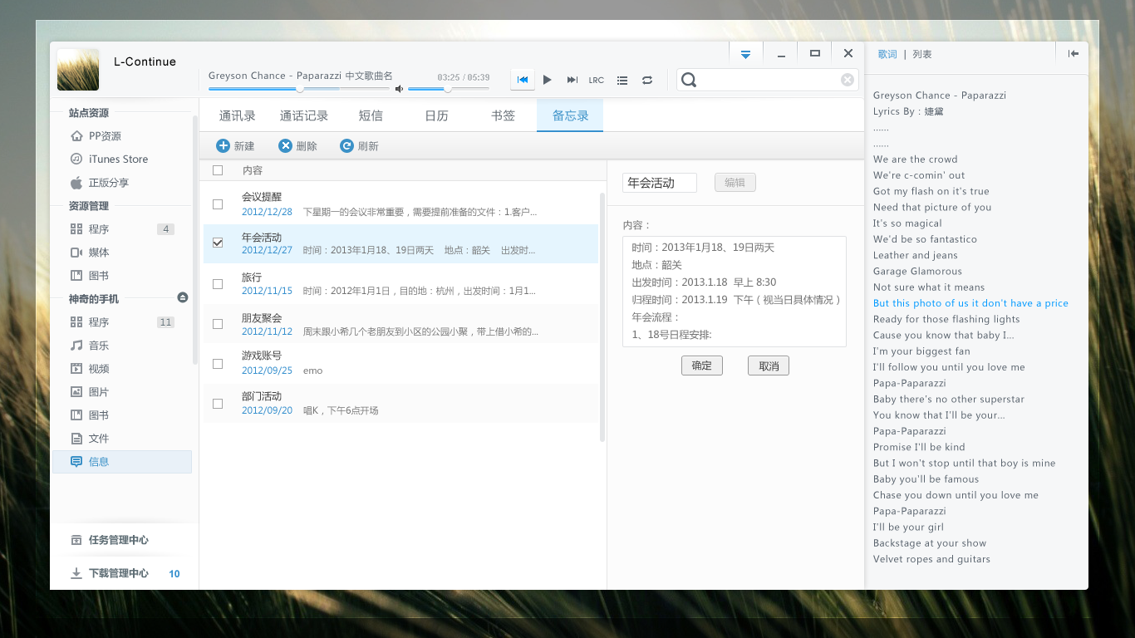Image resolution: width=1135 pixels, height=638 pixels.
Task: Click inside memo 内容 text area
Action: (735, 292)
